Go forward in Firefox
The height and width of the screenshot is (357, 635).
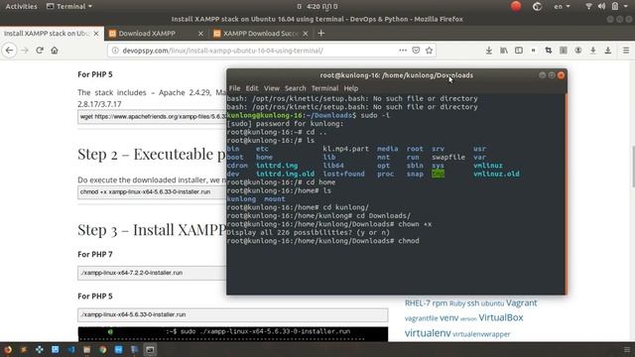(x=25, y=51)
